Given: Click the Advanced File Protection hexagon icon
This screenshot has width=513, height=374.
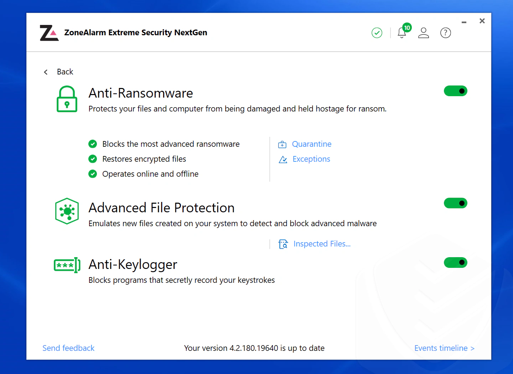Looking at the screenshot, I should [x=67, y=211].
